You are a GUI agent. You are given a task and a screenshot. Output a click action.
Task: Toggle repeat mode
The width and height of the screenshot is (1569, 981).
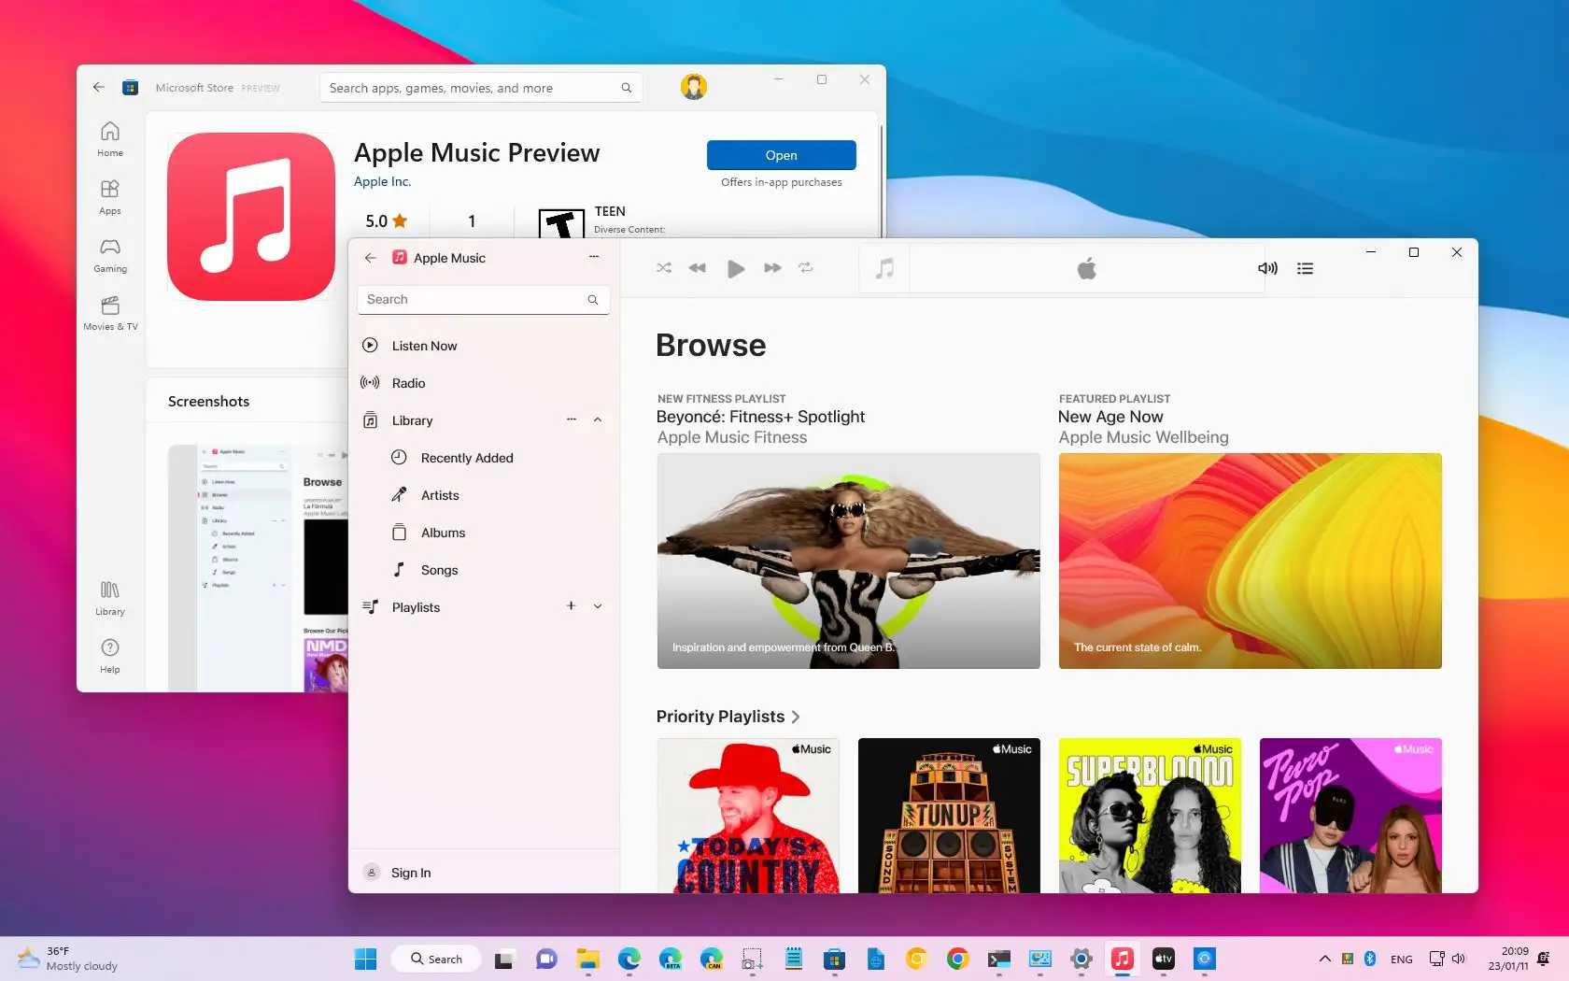click(x=806, y=268)
